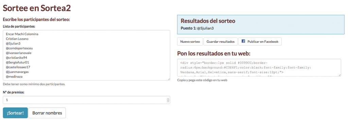The image size is (348, 123).
Task: Click the Borrar nombres button
Action: 47,113
